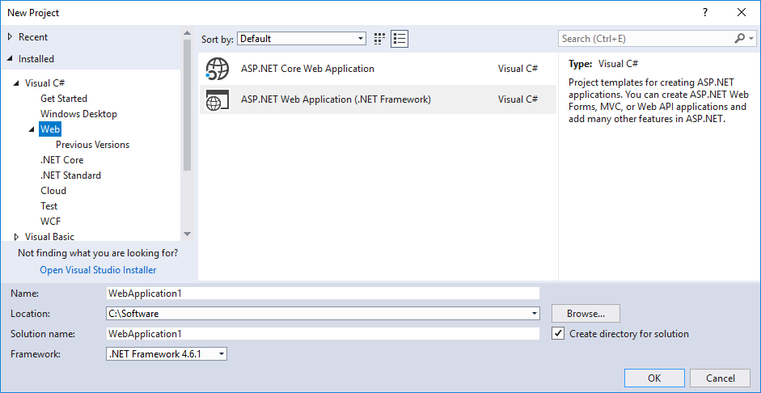Select Cloud category
Image resolution: width=761 pixels, height=393 pixels.
point(53,191)
